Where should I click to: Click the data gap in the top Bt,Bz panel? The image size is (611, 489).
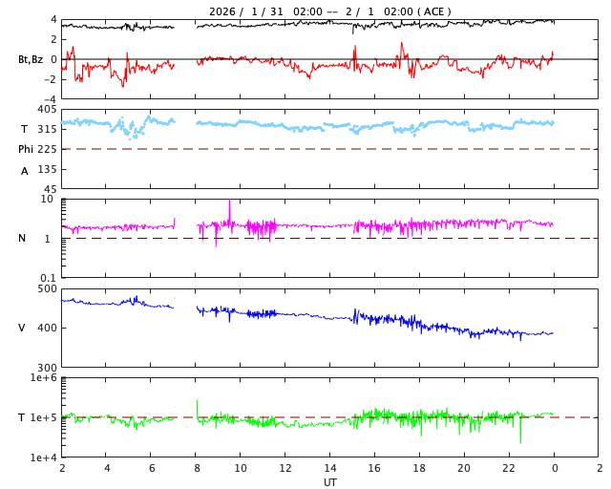click(185, 48)
